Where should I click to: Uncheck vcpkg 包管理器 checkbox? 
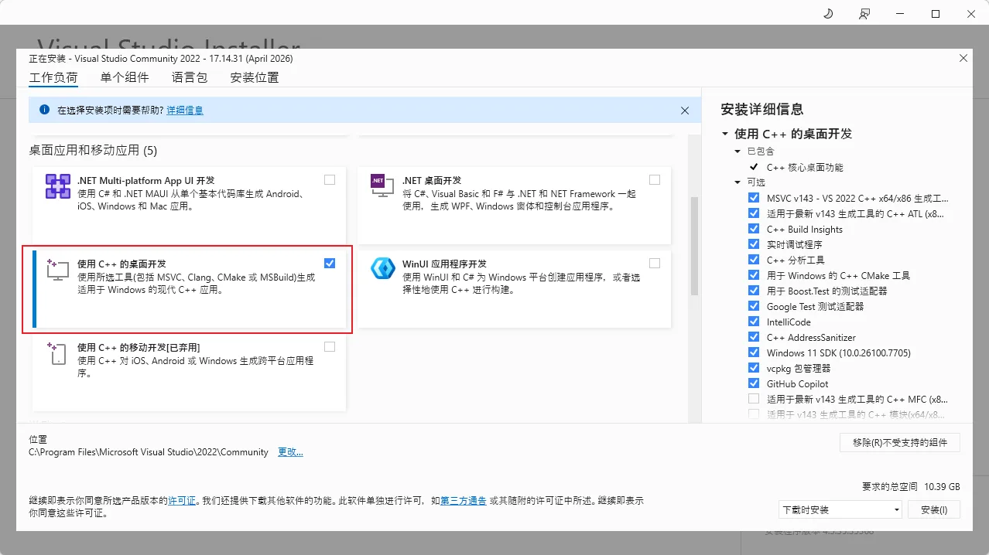tap(754, 368)
